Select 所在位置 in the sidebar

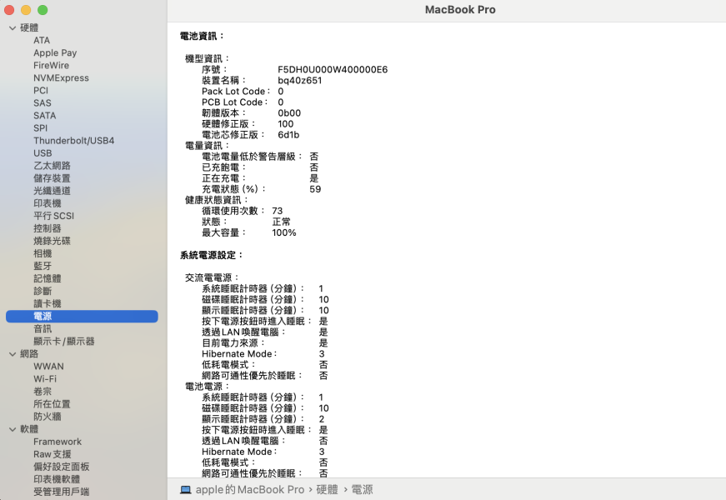(x=52, y=403)
